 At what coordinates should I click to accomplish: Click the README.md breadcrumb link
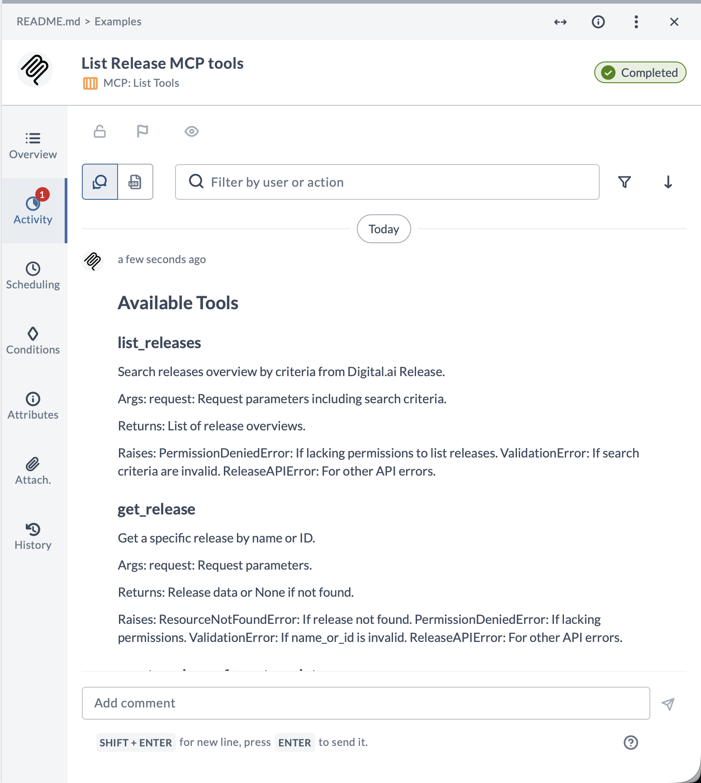point(48,22)
